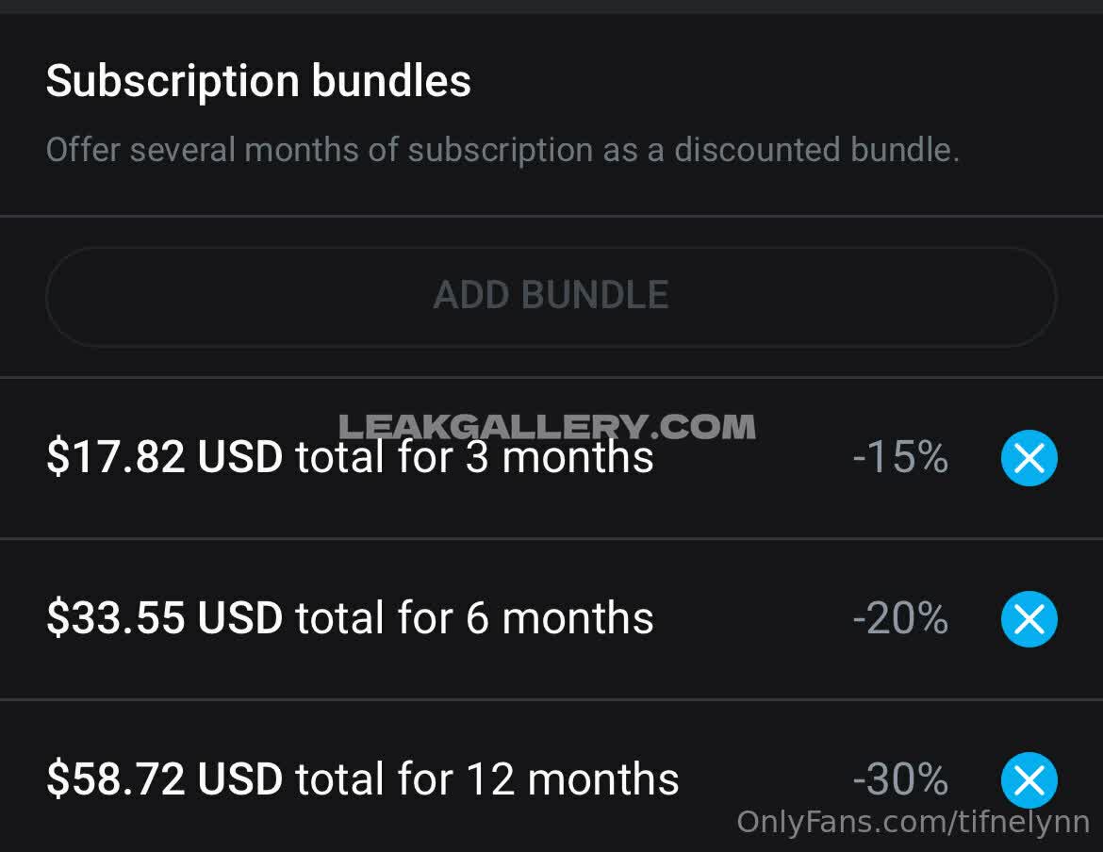1103x852 pixels.
Task: Click the LEAKGALLERY.COM watermark
Action: pyautogui.click(x=547, y=427)
